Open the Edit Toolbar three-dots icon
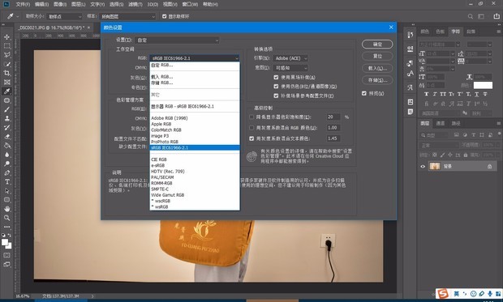Image resolution: width=503 pixels, height=302 pixels. tap(6, 227)
